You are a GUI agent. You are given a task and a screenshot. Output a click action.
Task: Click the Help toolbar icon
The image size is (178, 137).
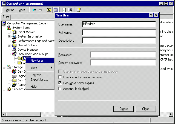click(x=78, y=10)
